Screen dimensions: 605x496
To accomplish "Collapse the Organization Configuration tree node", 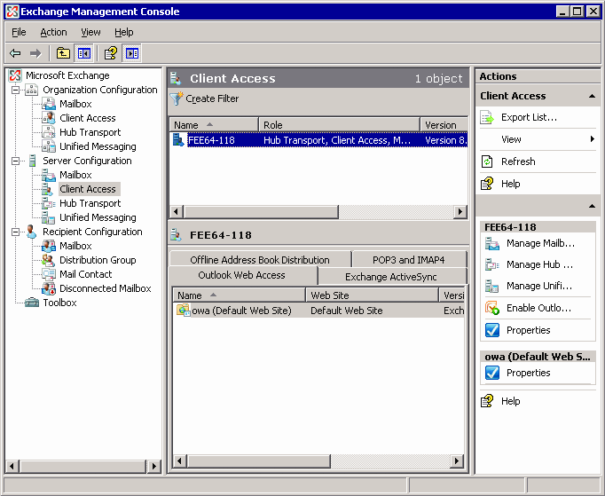I will pyautogui.click(x=15, y=90).
